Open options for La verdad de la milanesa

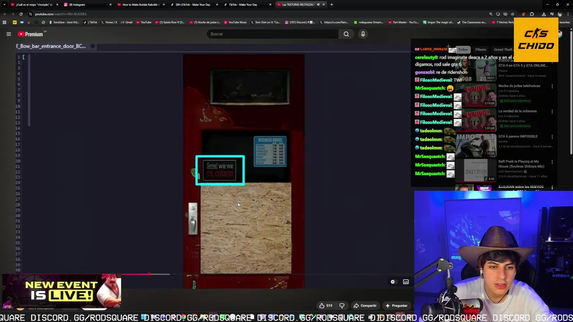pyautogui.click(x=552, y=111)
